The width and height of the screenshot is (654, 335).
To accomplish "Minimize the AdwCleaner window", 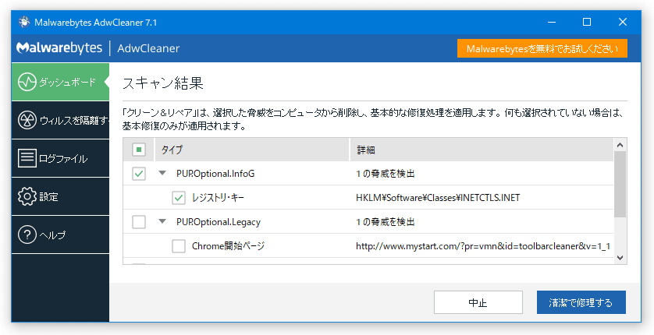I will pos(551,22).
